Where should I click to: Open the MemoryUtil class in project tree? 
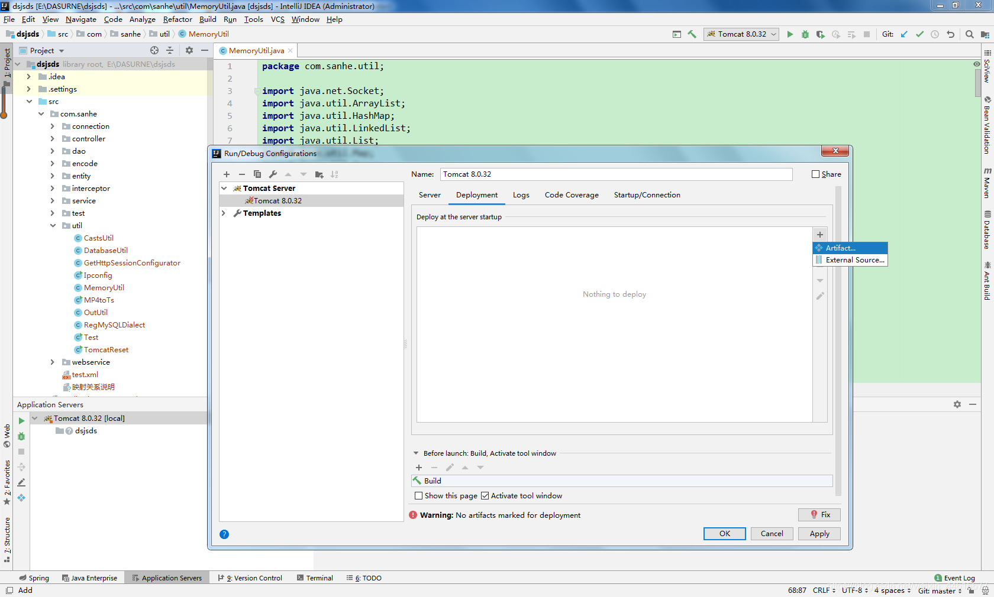pyautogui.click(x=104, y=288)
